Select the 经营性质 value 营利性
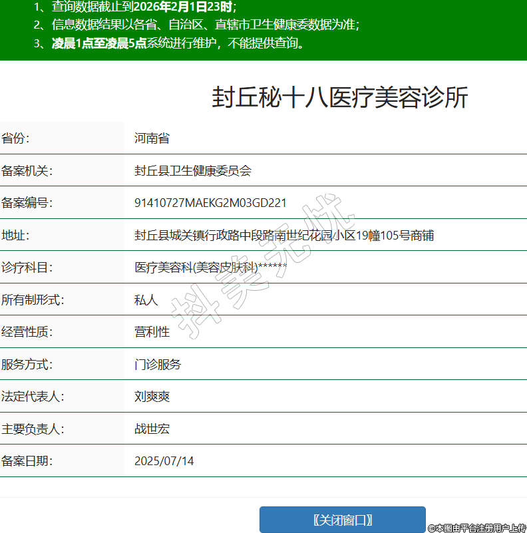Image resolution: width=527 pixels, height=533 pixels. (152, 332)
